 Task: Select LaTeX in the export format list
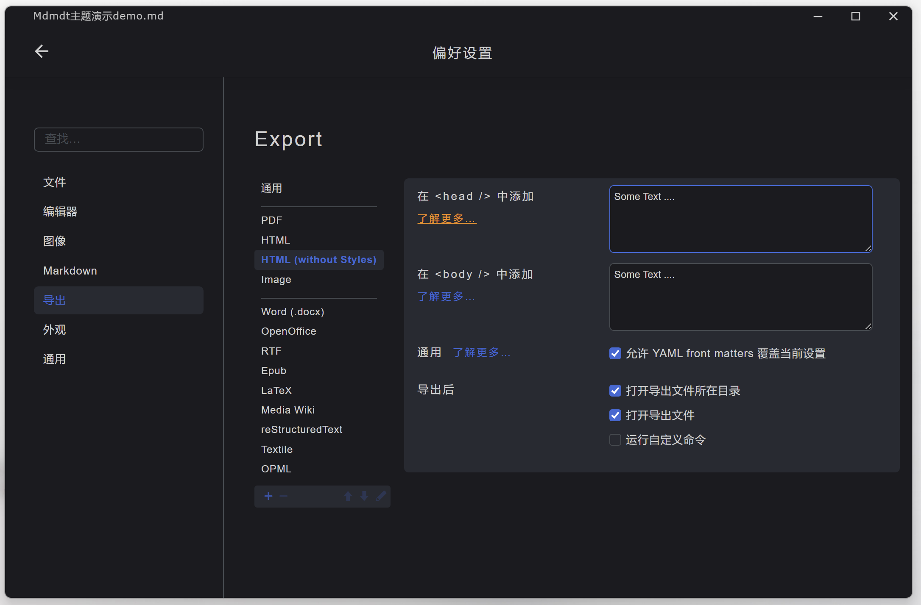276,390
